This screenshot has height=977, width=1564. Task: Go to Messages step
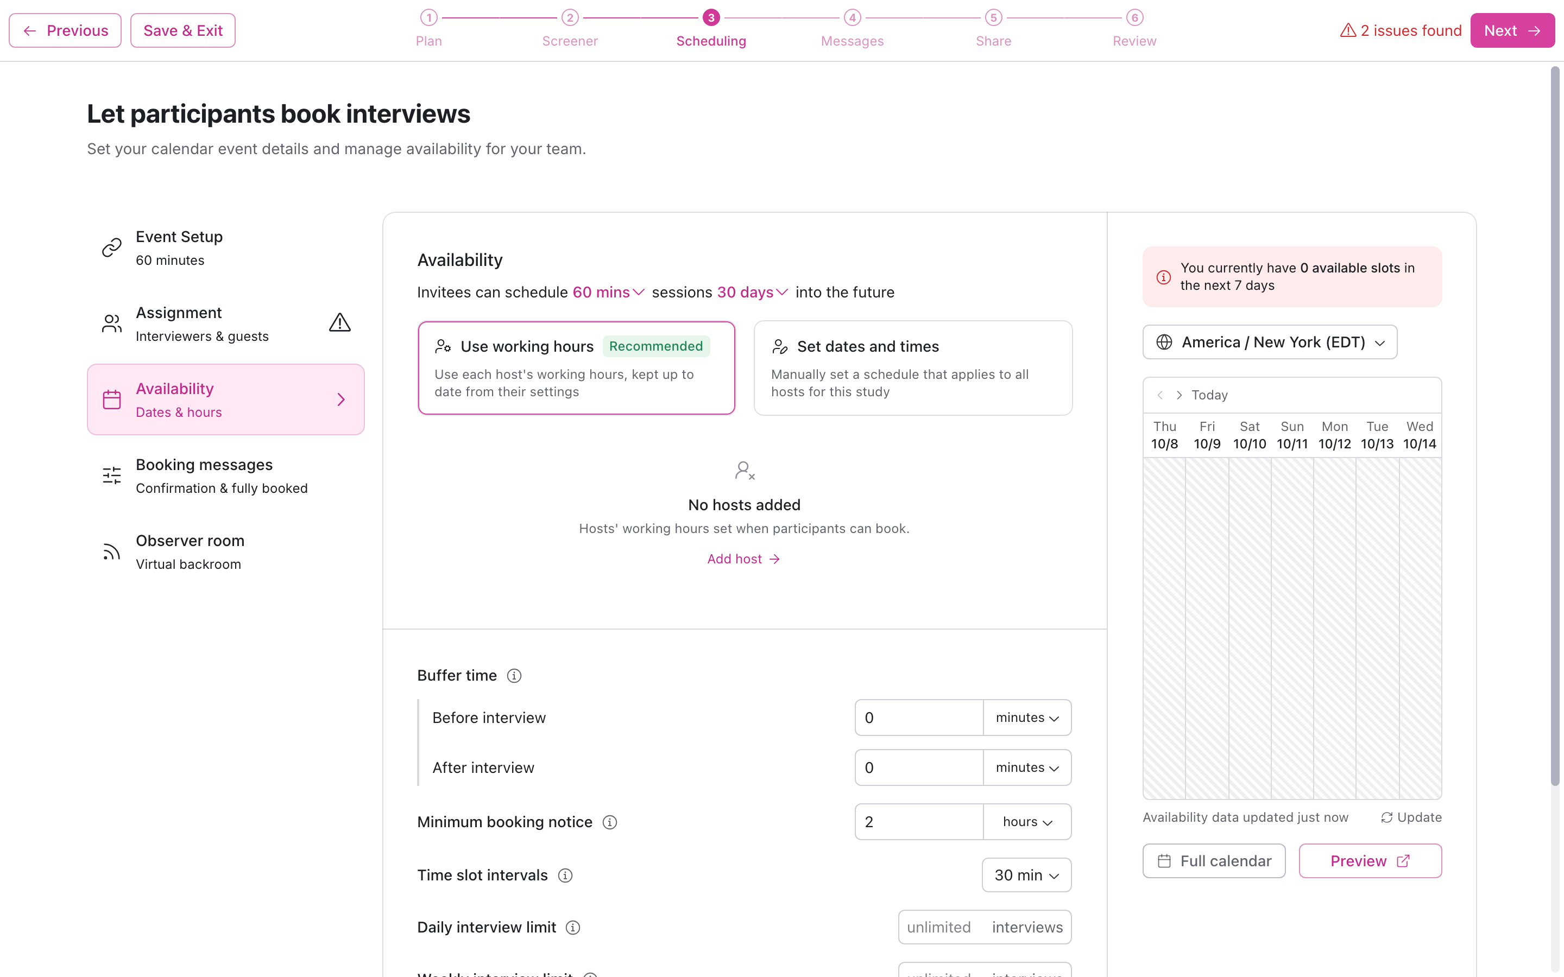pyautogui.click(x=852, y=29)
